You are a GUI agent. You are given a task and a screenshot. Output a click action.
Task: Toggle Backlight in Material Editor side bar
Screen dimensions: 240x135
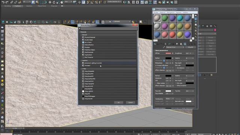click(196, 19)
